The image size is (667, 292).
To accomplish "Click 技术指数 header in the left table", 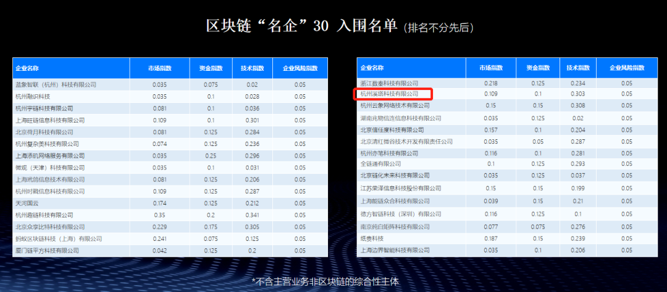I will (252, 68).
